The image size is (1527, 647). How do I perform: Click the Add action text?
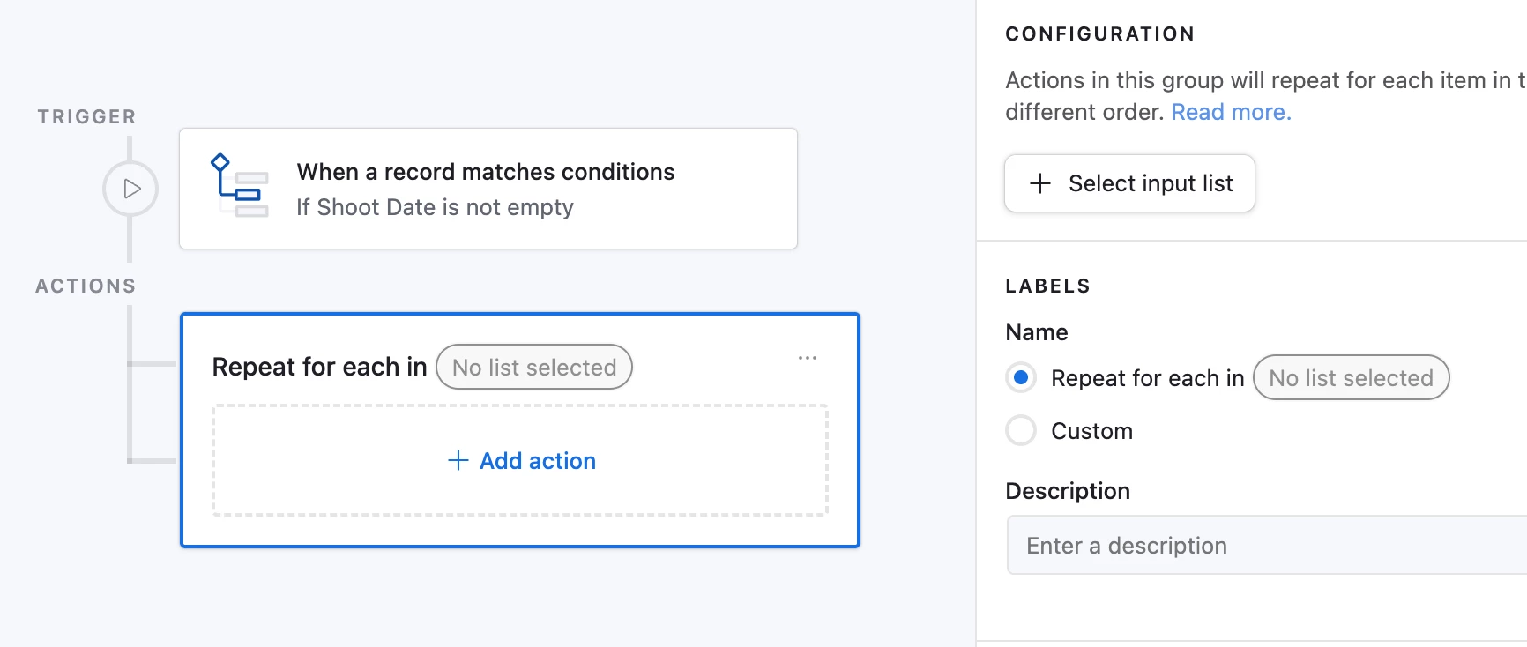click(538, 461)
